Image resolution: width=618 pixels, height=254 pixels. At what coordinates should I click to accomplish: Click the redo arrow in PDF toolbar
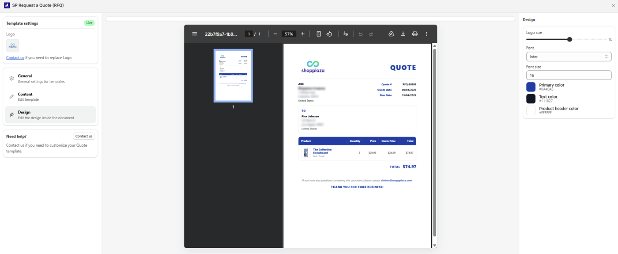[x=371, y=34]
